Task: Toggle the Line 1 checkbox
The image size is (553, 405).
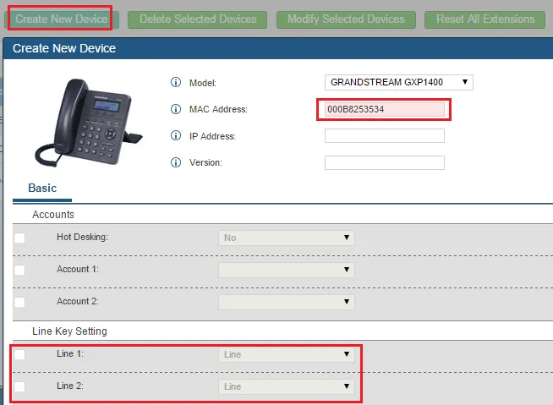Action: point(19,355)
